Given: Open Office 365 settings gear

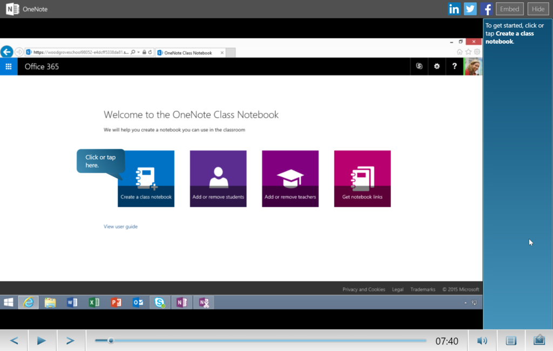Looking at the screenshot, I should click(x=436, y=66).
